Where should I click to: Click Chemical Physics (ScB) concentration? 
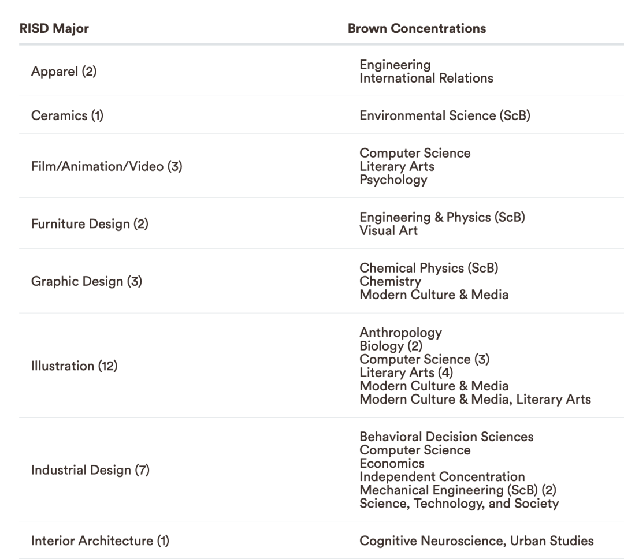pos(429,268)
